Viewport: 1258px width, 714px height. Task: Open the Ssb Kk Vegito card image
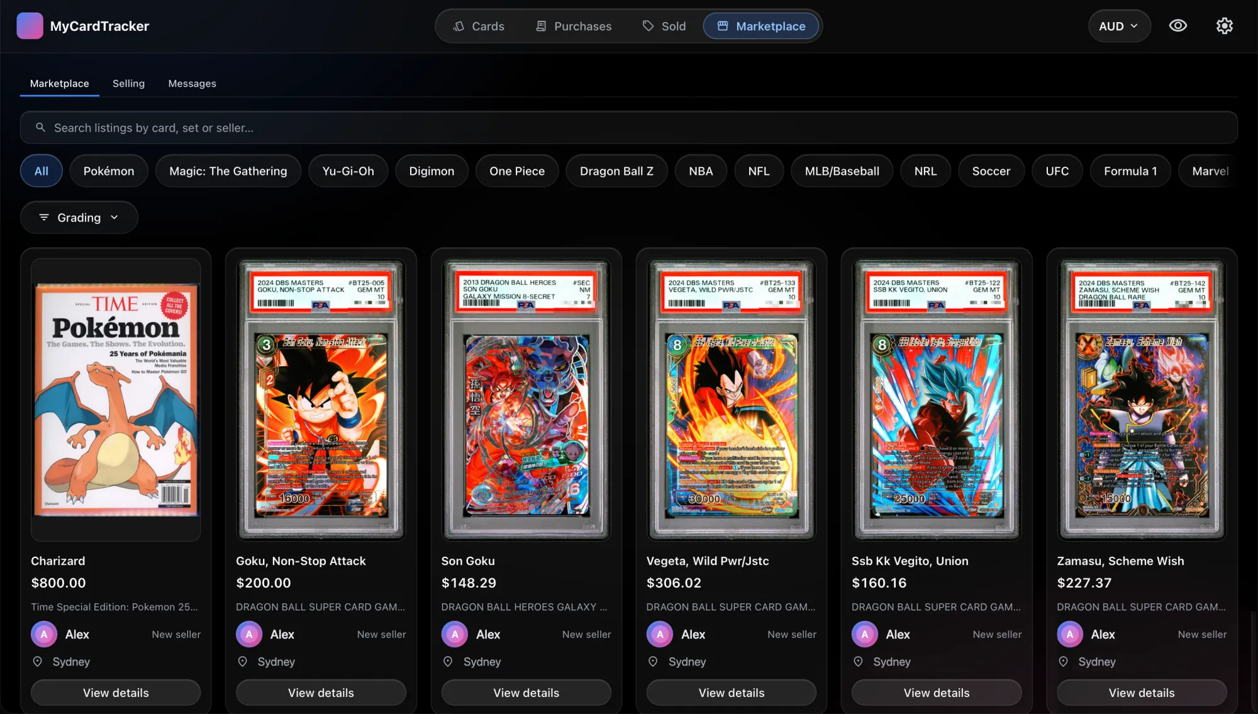937,400
